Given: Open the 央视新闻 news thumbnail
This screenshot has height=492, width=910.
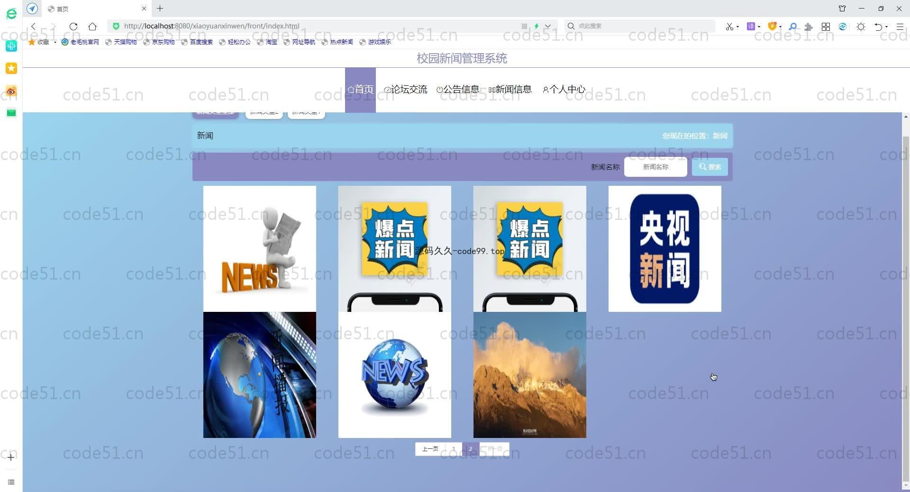Looking at the screenshot, I should [x=664, y=249].
